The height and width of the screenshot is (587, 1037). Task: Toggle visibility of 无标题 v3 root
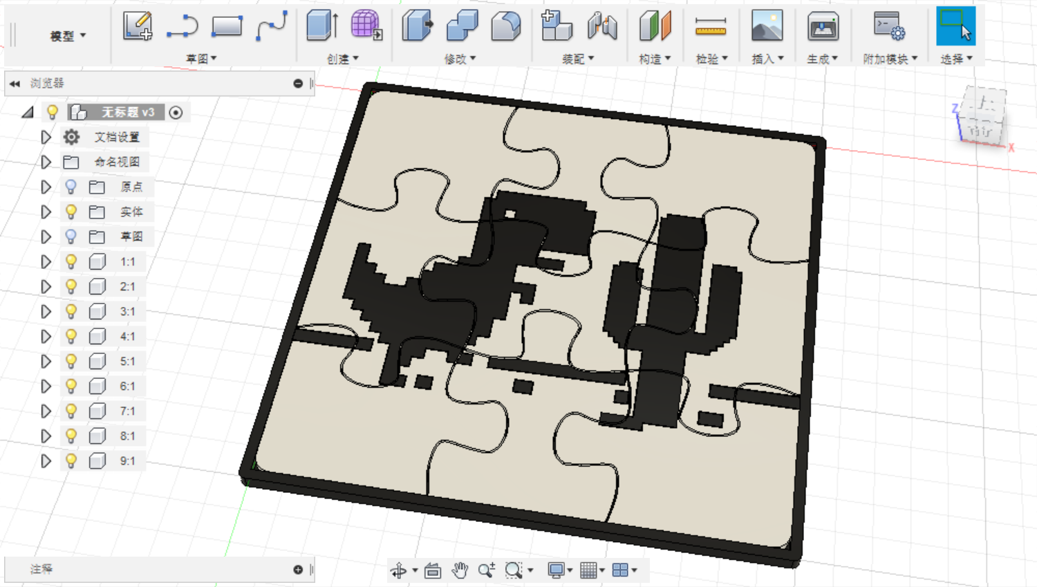coord(53,112)
